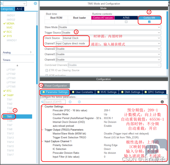Select the Parameter Settings tab
Viewport: 170px width, 165px height.
coord(55,92)
